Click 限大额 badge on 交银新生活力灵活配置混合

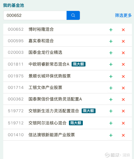tap(88, 111)
